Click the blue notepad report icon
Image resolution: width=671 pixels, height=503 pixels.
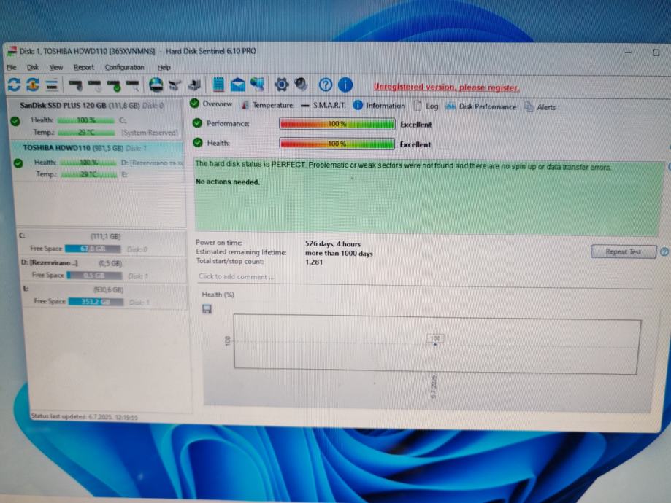(x=218, y=84)
